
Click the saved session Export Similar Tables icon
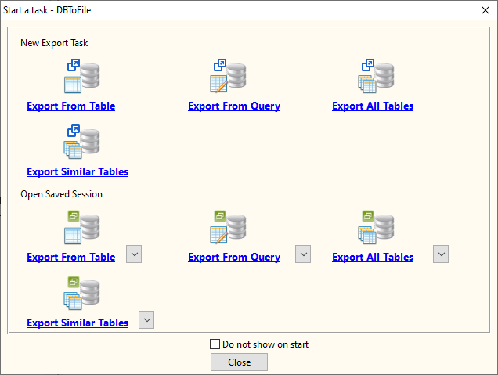(82, 293)
